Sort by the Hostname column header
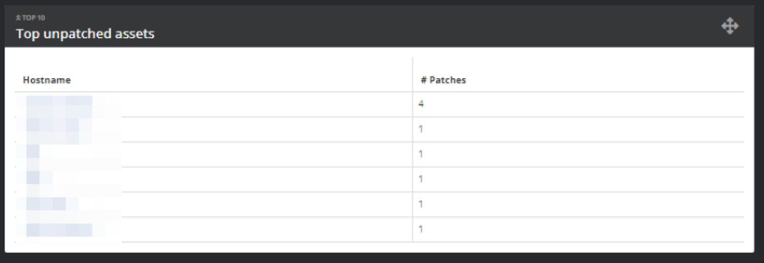 [47, 80]
